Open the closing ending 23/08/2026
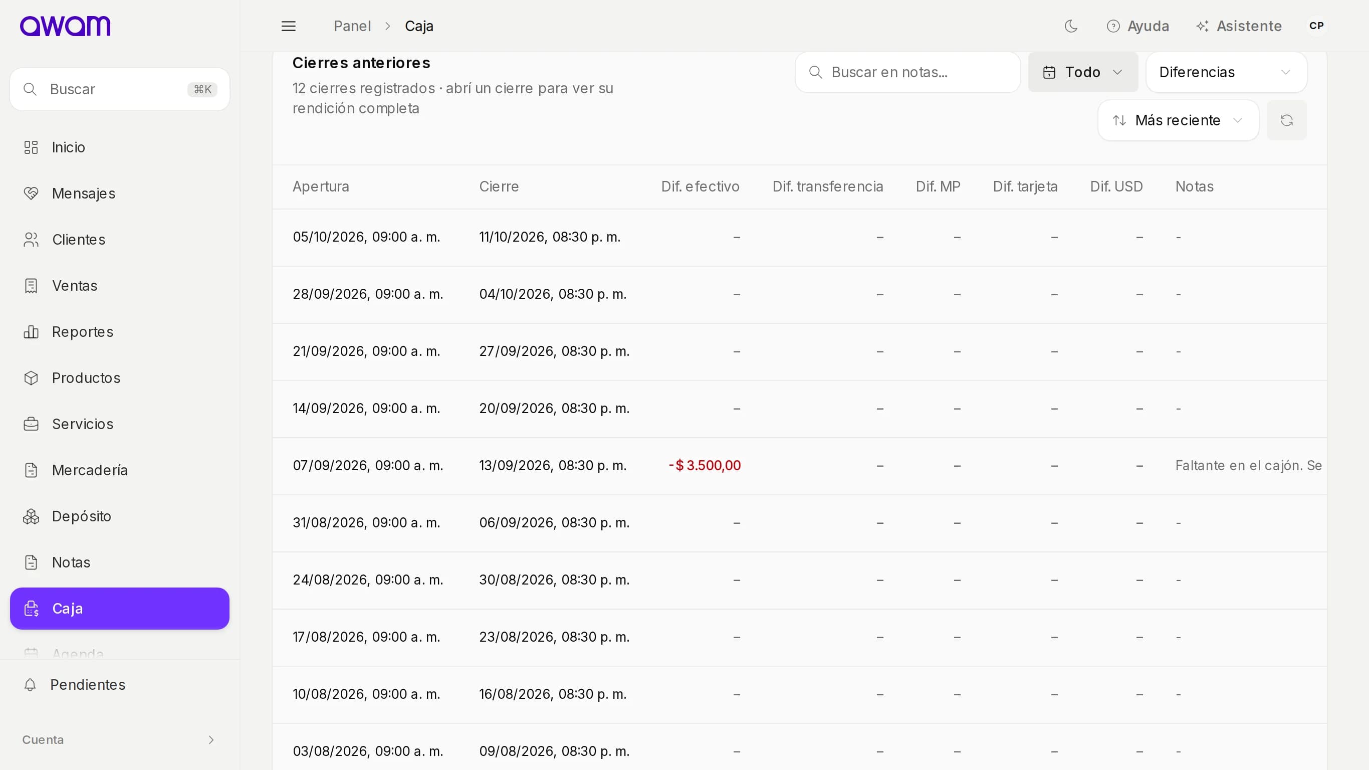The width and height of the screenshot is (1369, 770). coord(799,637)
